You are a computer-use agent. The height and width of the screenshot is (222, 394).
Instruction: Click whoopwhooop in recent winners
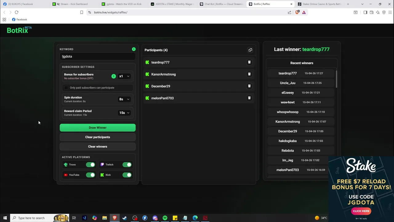coord(287,112)
